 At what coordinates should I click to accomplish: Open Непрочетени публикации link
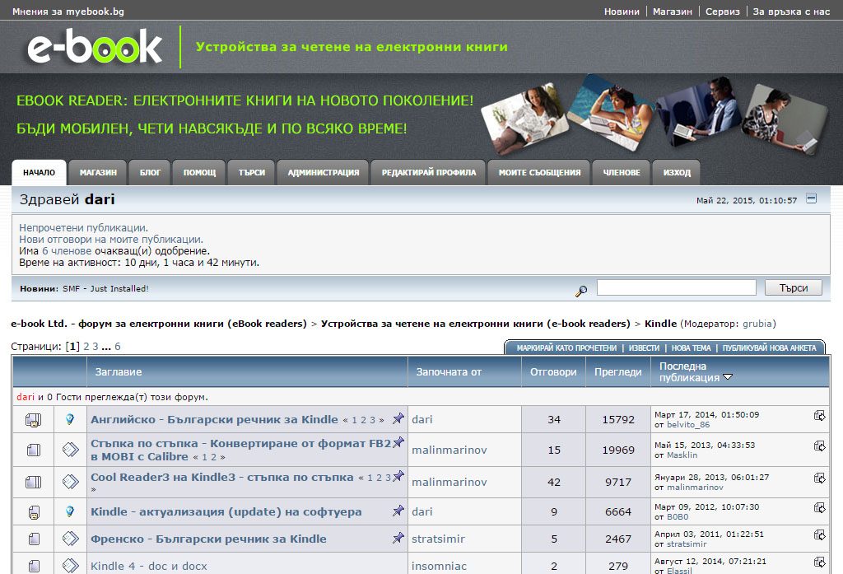click(x=83, y=228)
